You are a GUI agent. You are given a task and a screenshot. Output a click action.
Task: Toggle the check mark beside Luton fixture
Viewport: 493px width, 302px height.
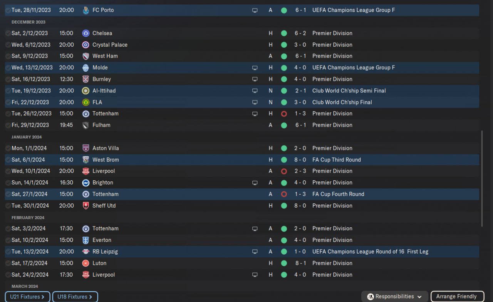pyautogui.click(x=8, y=263)
